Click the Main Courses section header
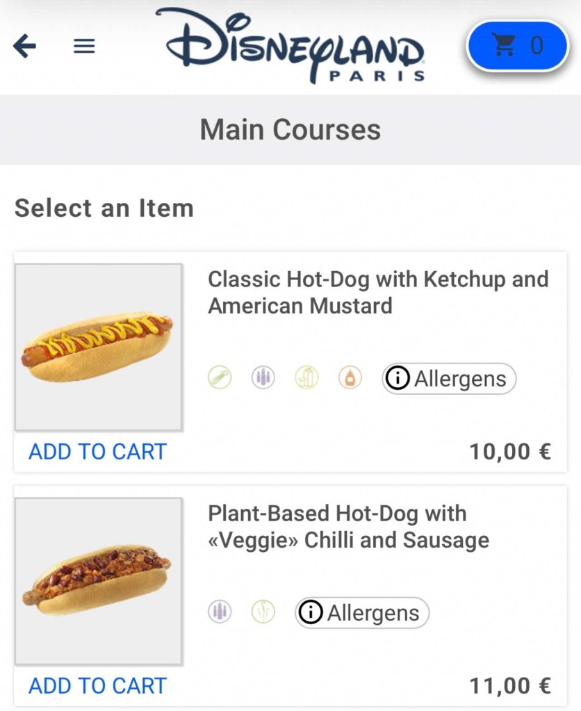581x711 pixels. (290, 130)
